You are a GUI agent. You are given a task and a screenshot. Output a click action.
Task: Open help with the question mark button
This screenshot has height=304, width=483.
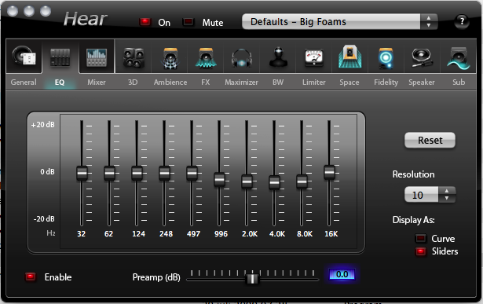[462, 21]
